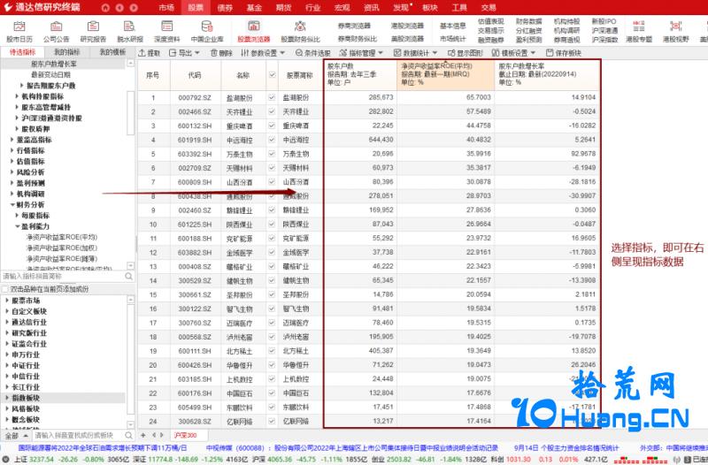Open 港股浏览器 link
The image size is (708, 465).
click(407, 26)
